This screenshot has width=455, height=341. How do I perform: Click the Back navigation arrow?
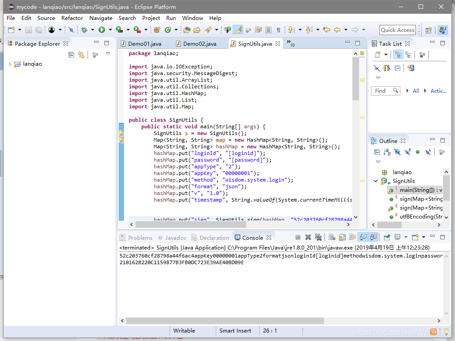(x=337, y=30)
